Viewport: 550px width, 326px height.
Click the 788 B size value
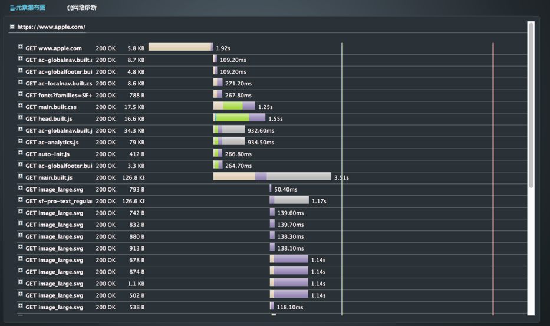point(137,96)
